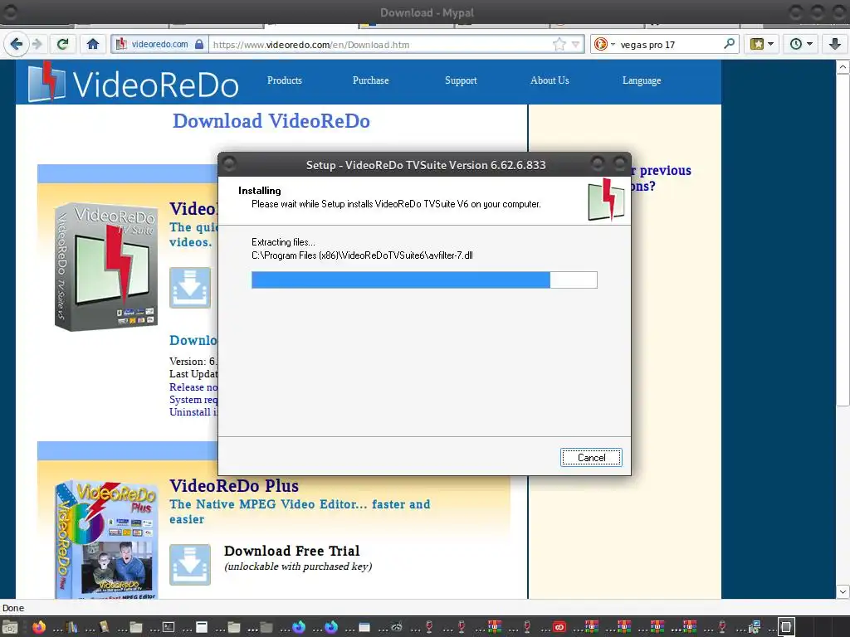Bookmark this page with the star icon
The width and height of the screenshot is (850, 637).
click(559, 45)
